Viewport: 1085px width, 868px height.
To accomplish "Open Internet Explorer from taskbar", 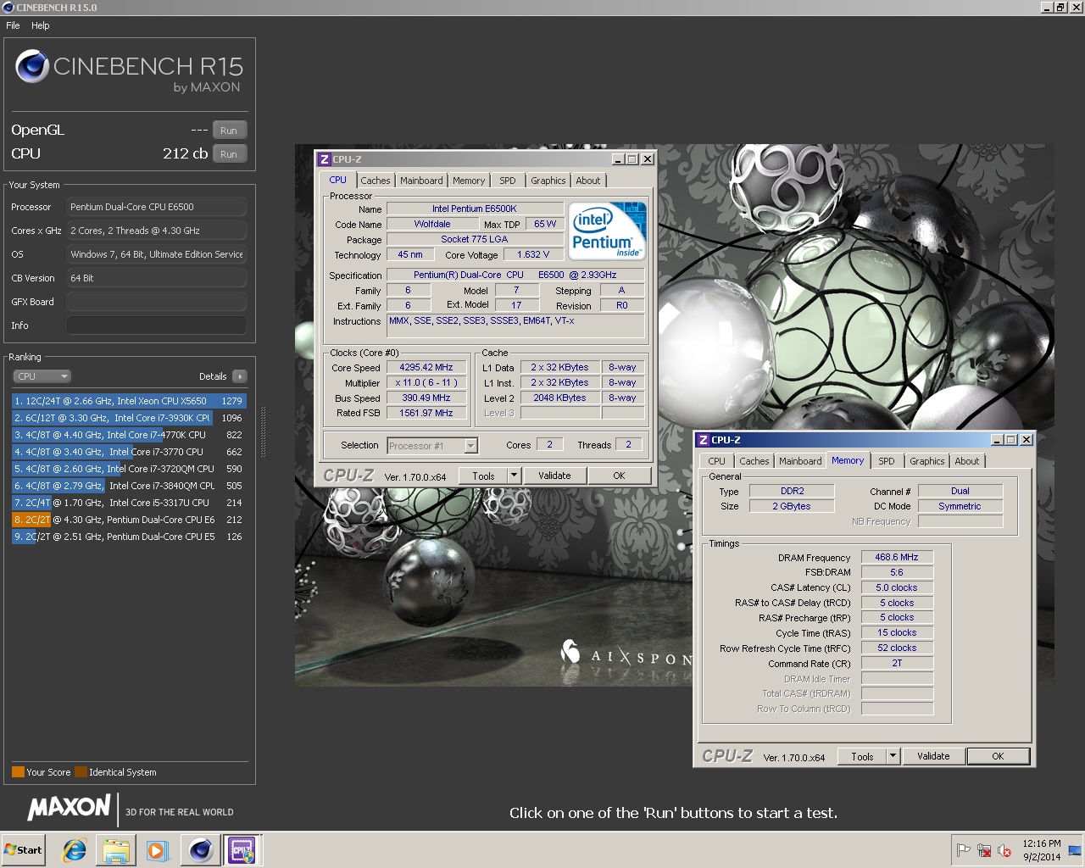I will [75, 849].
